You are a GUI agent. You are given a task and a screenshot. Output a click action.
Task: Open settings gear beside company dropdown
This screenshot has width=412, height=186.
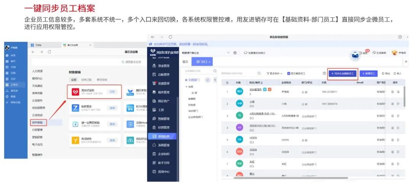(x=235, y=53)
